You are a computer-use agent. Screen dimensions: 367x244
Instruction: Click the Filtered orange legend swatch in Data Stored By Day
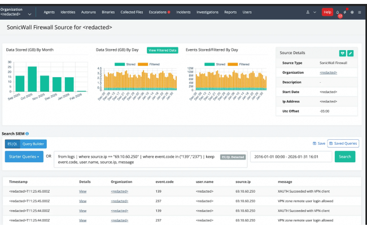point(143,64)
